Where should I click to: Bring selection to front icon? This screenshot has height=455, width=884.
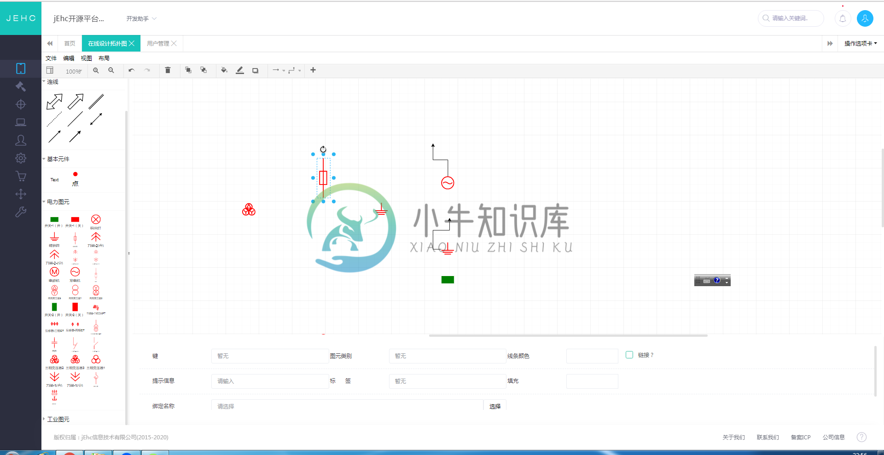tap(188, 70)
